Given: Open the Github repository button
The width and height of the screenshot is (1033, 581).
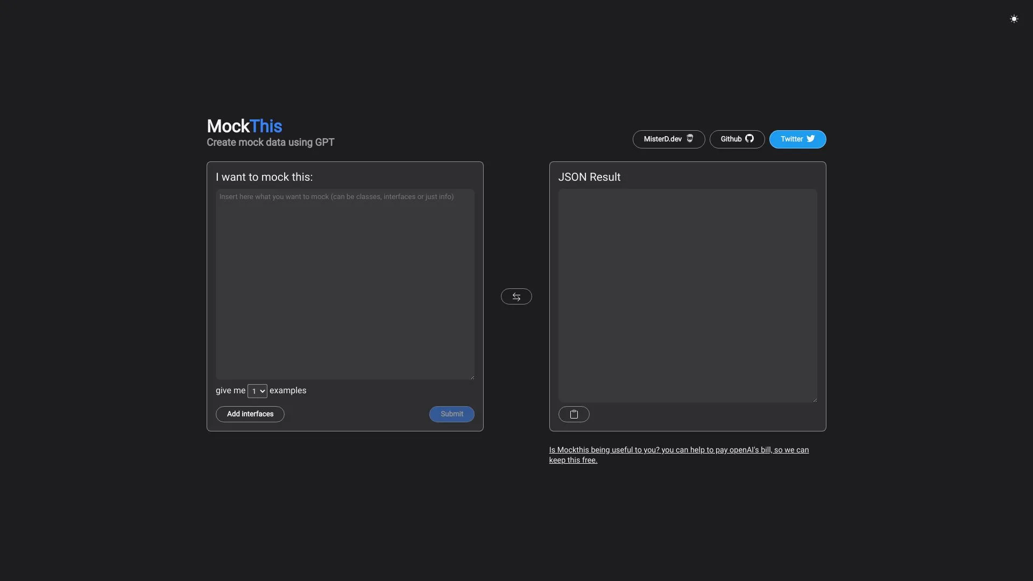Looking at the screenshot, I should pyautogui.click(x=737, y=139).
